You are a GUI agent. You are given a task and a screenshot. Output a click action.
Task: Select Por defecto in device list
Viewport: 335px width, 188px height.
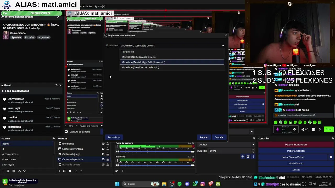point(172,52)
